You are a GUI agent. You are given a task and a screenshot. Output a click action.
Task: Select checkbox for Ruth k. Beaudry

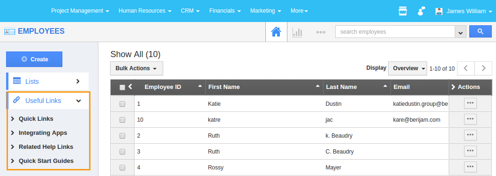122,136
